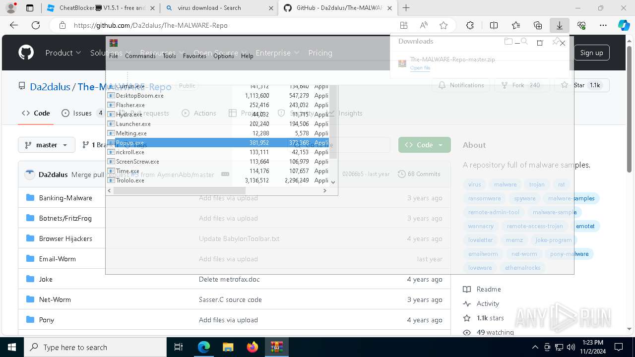Open WinRAR Tools menu

[169, 56]
